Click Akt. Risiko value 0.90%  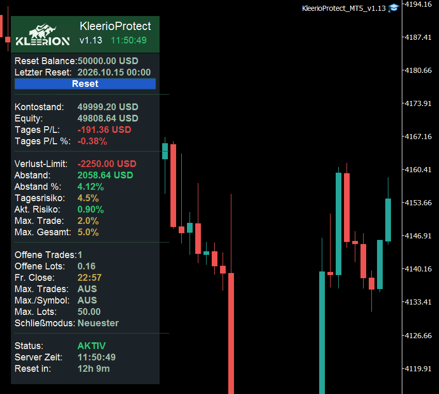(x=90, y=209)
